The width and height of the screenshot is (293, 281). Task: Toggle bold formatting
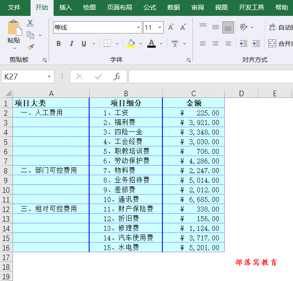pyautogui.click(x=59, y=43)
